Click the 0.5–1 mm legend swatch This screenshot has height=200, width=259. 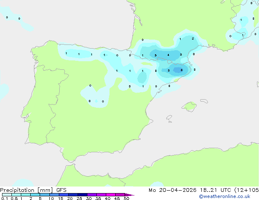16,195
